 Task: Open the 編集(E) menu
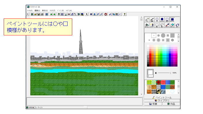coord(37,10)
